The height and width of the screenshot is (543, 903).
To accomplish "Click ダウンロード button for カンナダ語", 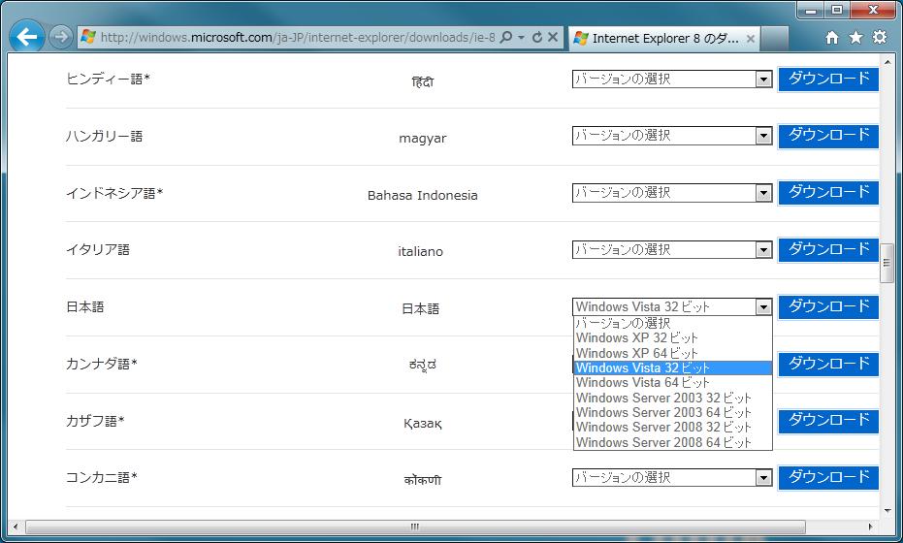I will coord(828,364).
